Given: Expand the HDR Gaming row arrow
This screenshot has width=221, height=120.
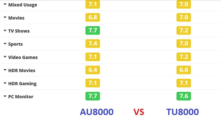Looking at the screenshot, I should 5,83.
